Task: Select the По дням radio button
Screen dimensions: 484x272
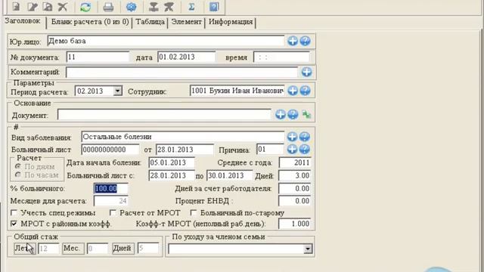Action: (18, 166)
